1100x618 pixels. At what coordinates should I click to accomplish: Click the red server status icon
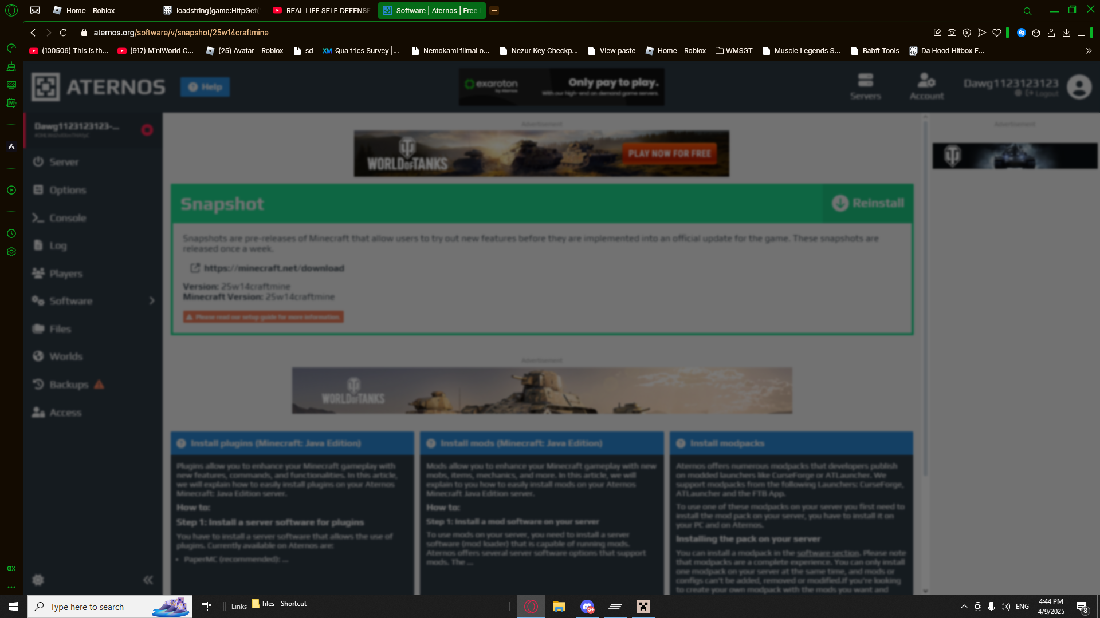point(147,130)
